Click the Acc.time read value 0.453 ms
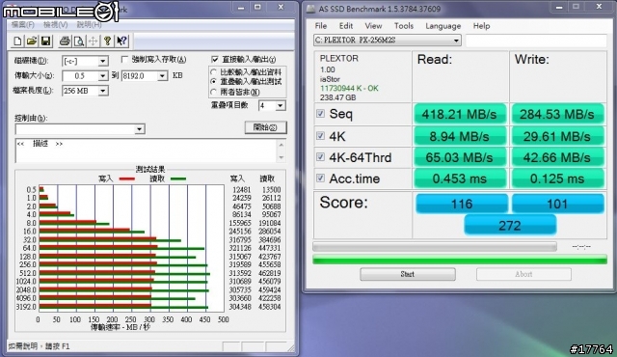The image size is (617, 357). pyautogui.click(x=460, y=178)
